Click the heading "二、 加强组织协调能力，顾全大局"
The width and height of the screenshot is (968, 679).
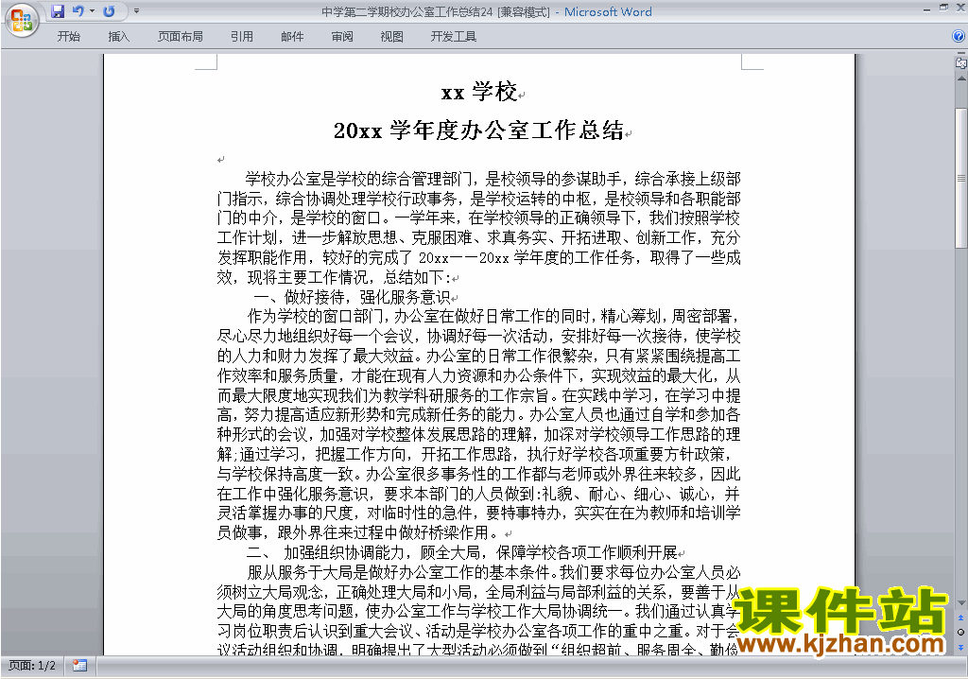pos(364,552)
